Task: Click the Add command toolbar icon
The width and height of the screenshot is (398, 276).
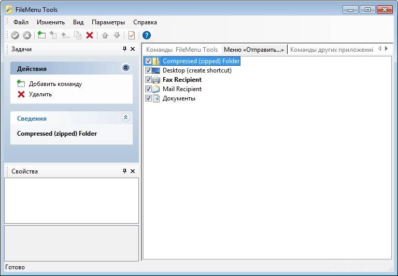Action: tap(41, 35)
